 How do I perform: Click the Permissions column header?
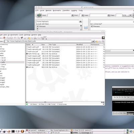point(96,45)
